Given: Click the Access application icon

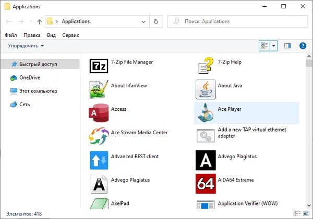Looking at the screenshot, I should (x=99, y=113).
